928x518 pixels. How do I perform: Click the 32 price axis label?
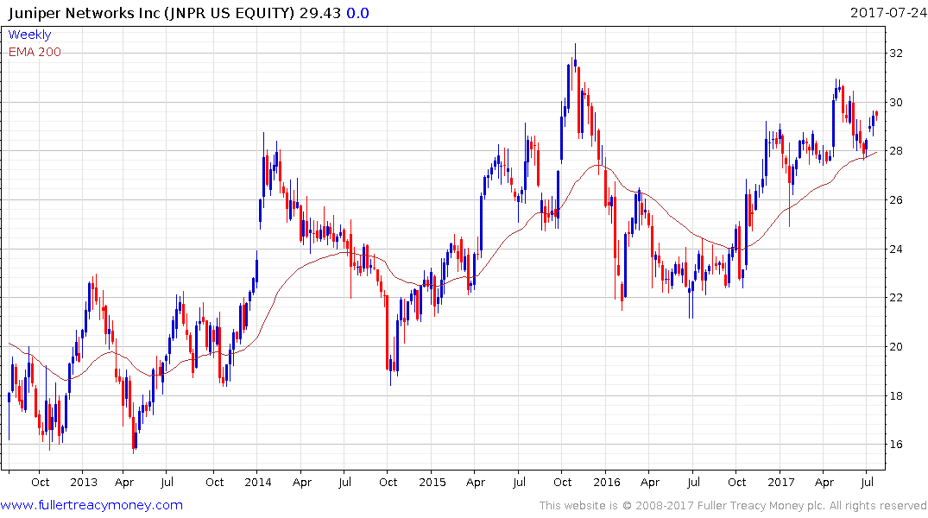click(896, 54)
